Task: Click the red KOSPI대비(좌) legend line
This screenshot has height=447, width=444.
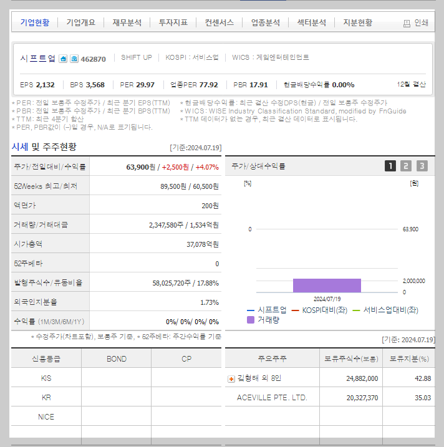Action: (296, 310)
